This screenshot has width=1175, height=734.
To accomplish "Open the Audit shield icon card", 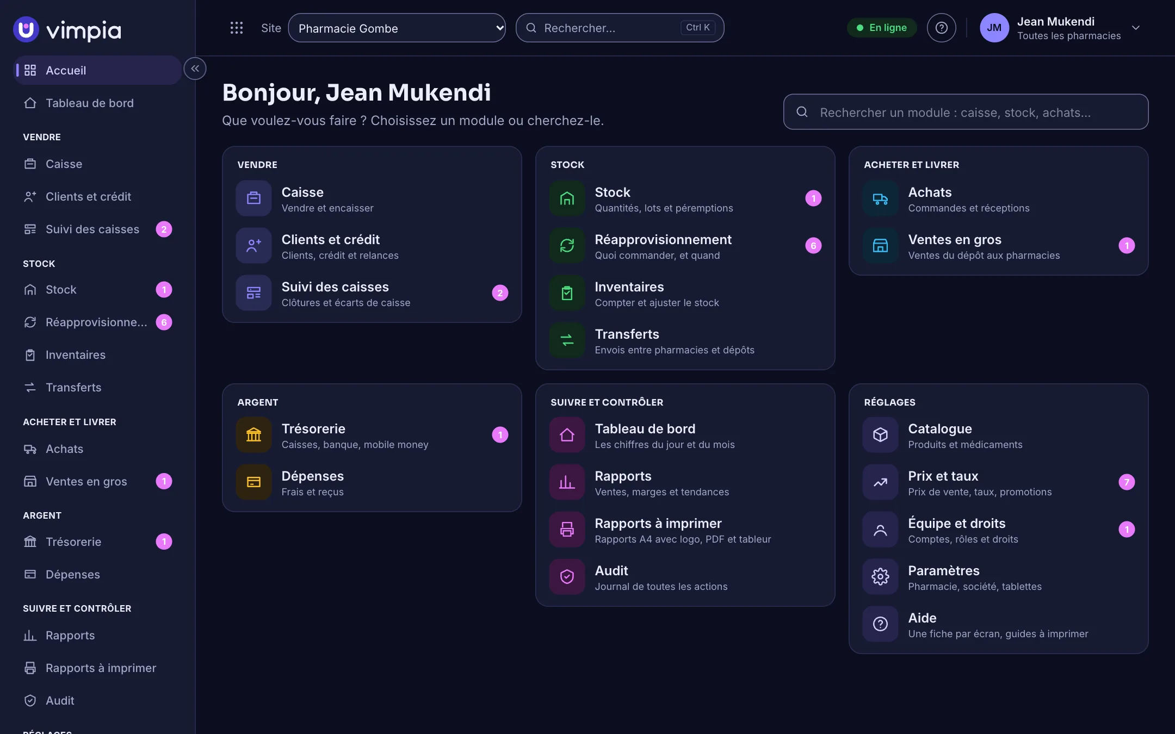I will pyautogui.click(x=567, y=577).
